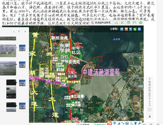Share to Tencent Weibo icon
163x125 pixels.
(131, 29)
